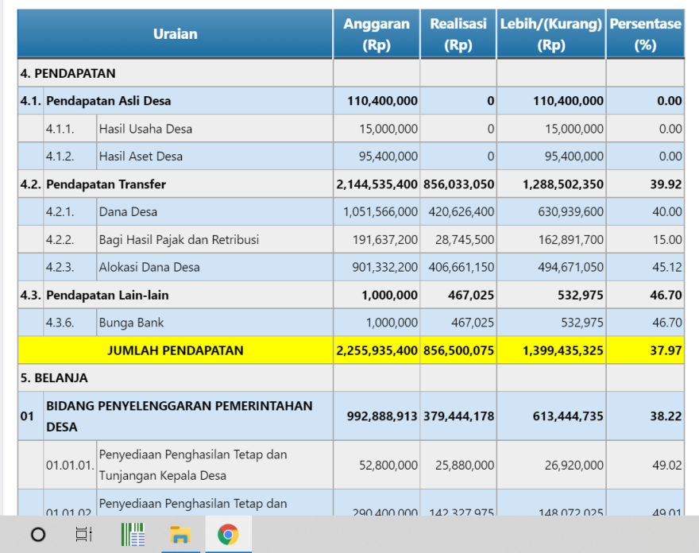Select the Pendapatan Transfer section row
The image size is (699, 553).
tap(106, 184)
